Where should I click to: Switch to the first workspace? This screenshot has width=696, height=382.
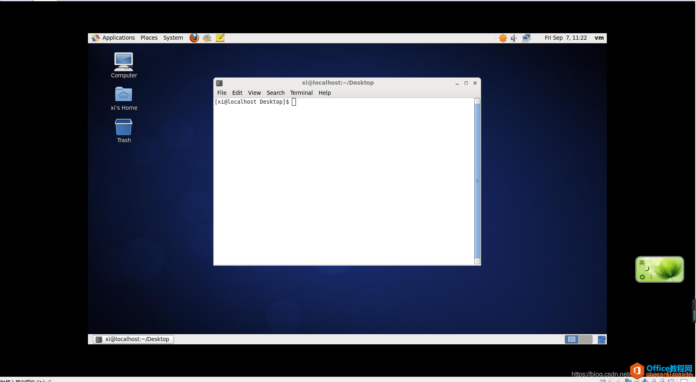click(572, 339)
